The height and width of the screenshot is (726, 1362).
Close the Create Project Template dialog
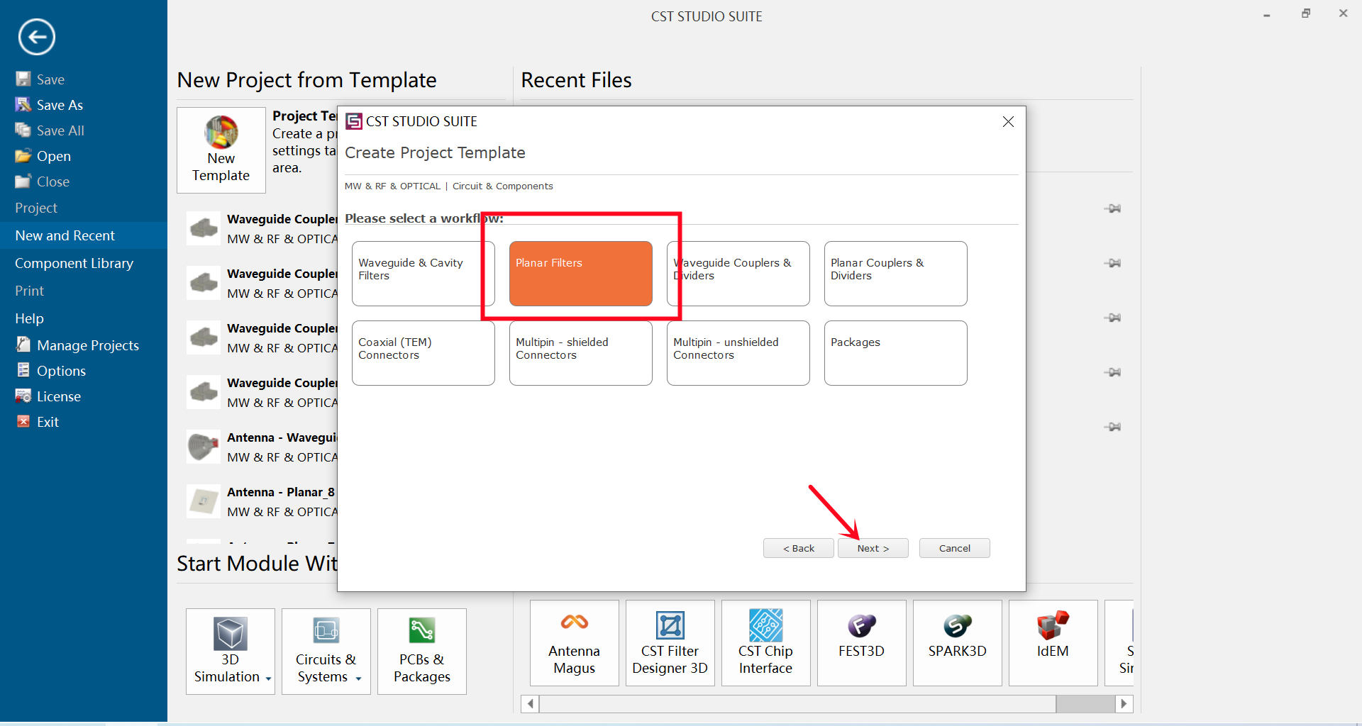click(1008, 121)
